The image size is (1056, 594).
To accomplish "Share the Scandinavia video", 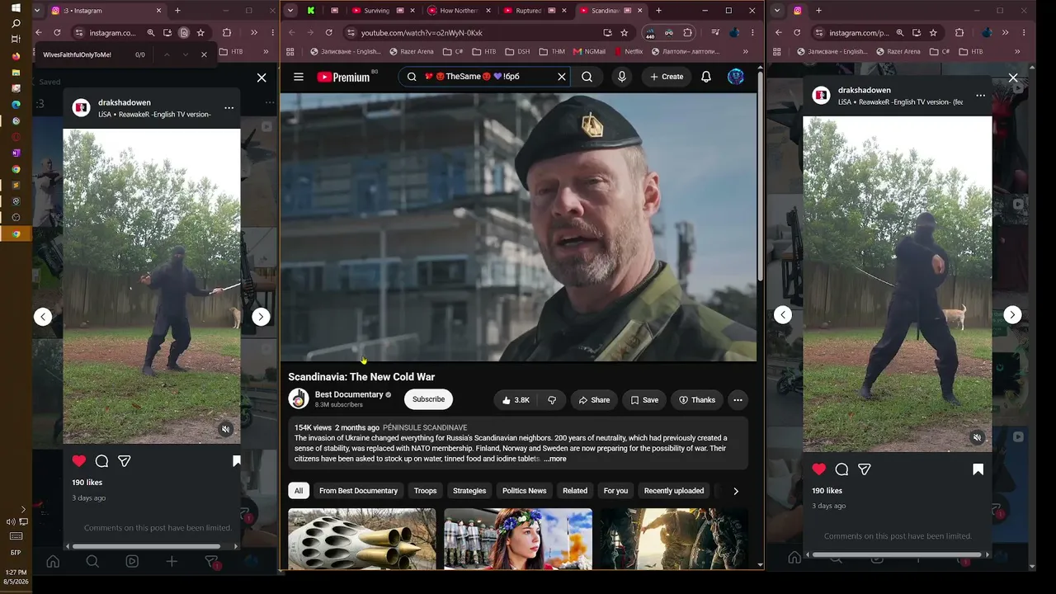I will (x=594, y=400).
